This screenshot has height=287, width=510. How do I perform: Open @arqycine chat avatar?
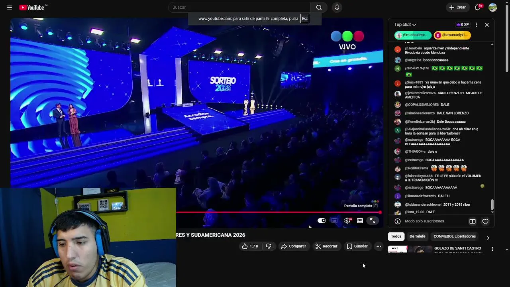[x=397, y=60]
